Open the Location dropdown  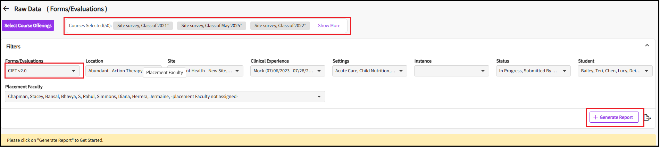(115, 71)
